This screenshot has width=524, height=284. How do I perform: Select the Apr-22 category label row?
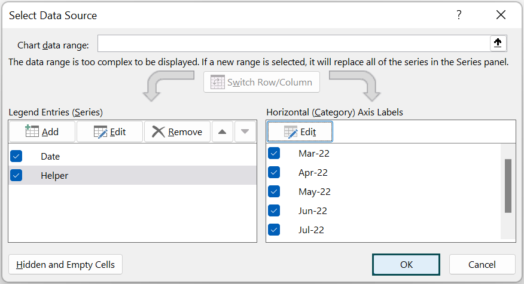tap(314, 172)
